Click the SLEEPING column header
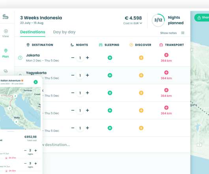This screenshot has width=209, height=174. (109, 45)
